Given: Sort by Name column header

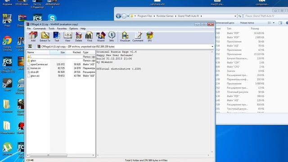Looking at the screenshot, I should point(38,52).
